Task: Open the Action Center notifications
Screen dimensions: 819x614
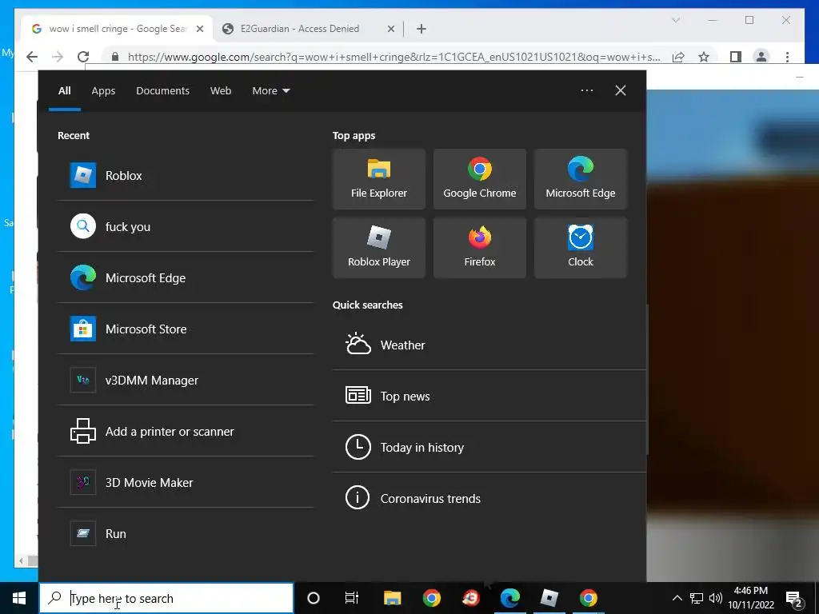Action: [794, 598]
